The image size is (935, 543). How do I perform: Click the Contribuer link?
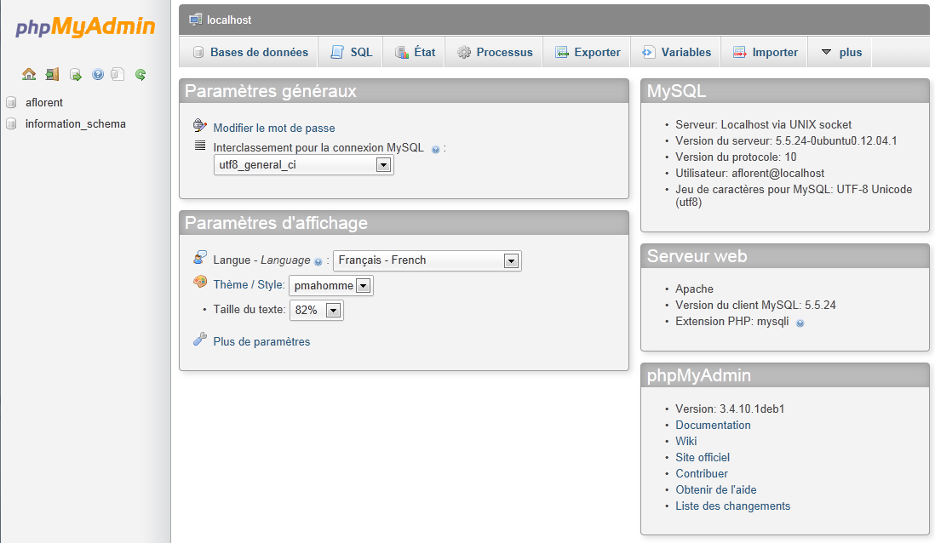click(x=702, y=473)
